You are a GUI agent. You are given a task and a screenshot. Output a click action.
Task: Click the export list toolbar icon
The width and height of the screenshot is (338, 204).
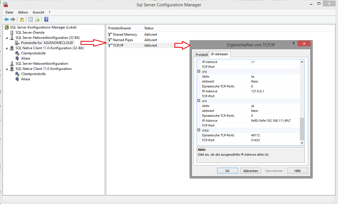(x=38, y=19)
